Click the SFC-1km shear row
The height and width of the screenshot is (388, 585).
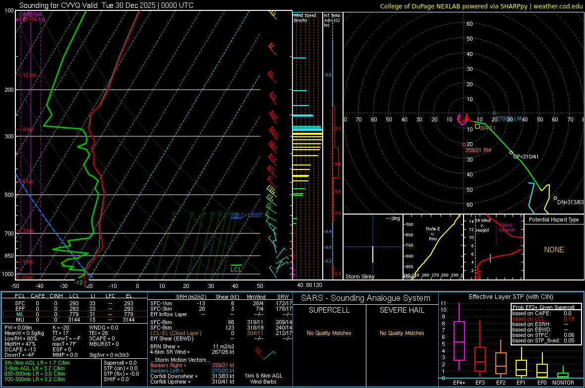pyautogui.click(x=221, y=303)
